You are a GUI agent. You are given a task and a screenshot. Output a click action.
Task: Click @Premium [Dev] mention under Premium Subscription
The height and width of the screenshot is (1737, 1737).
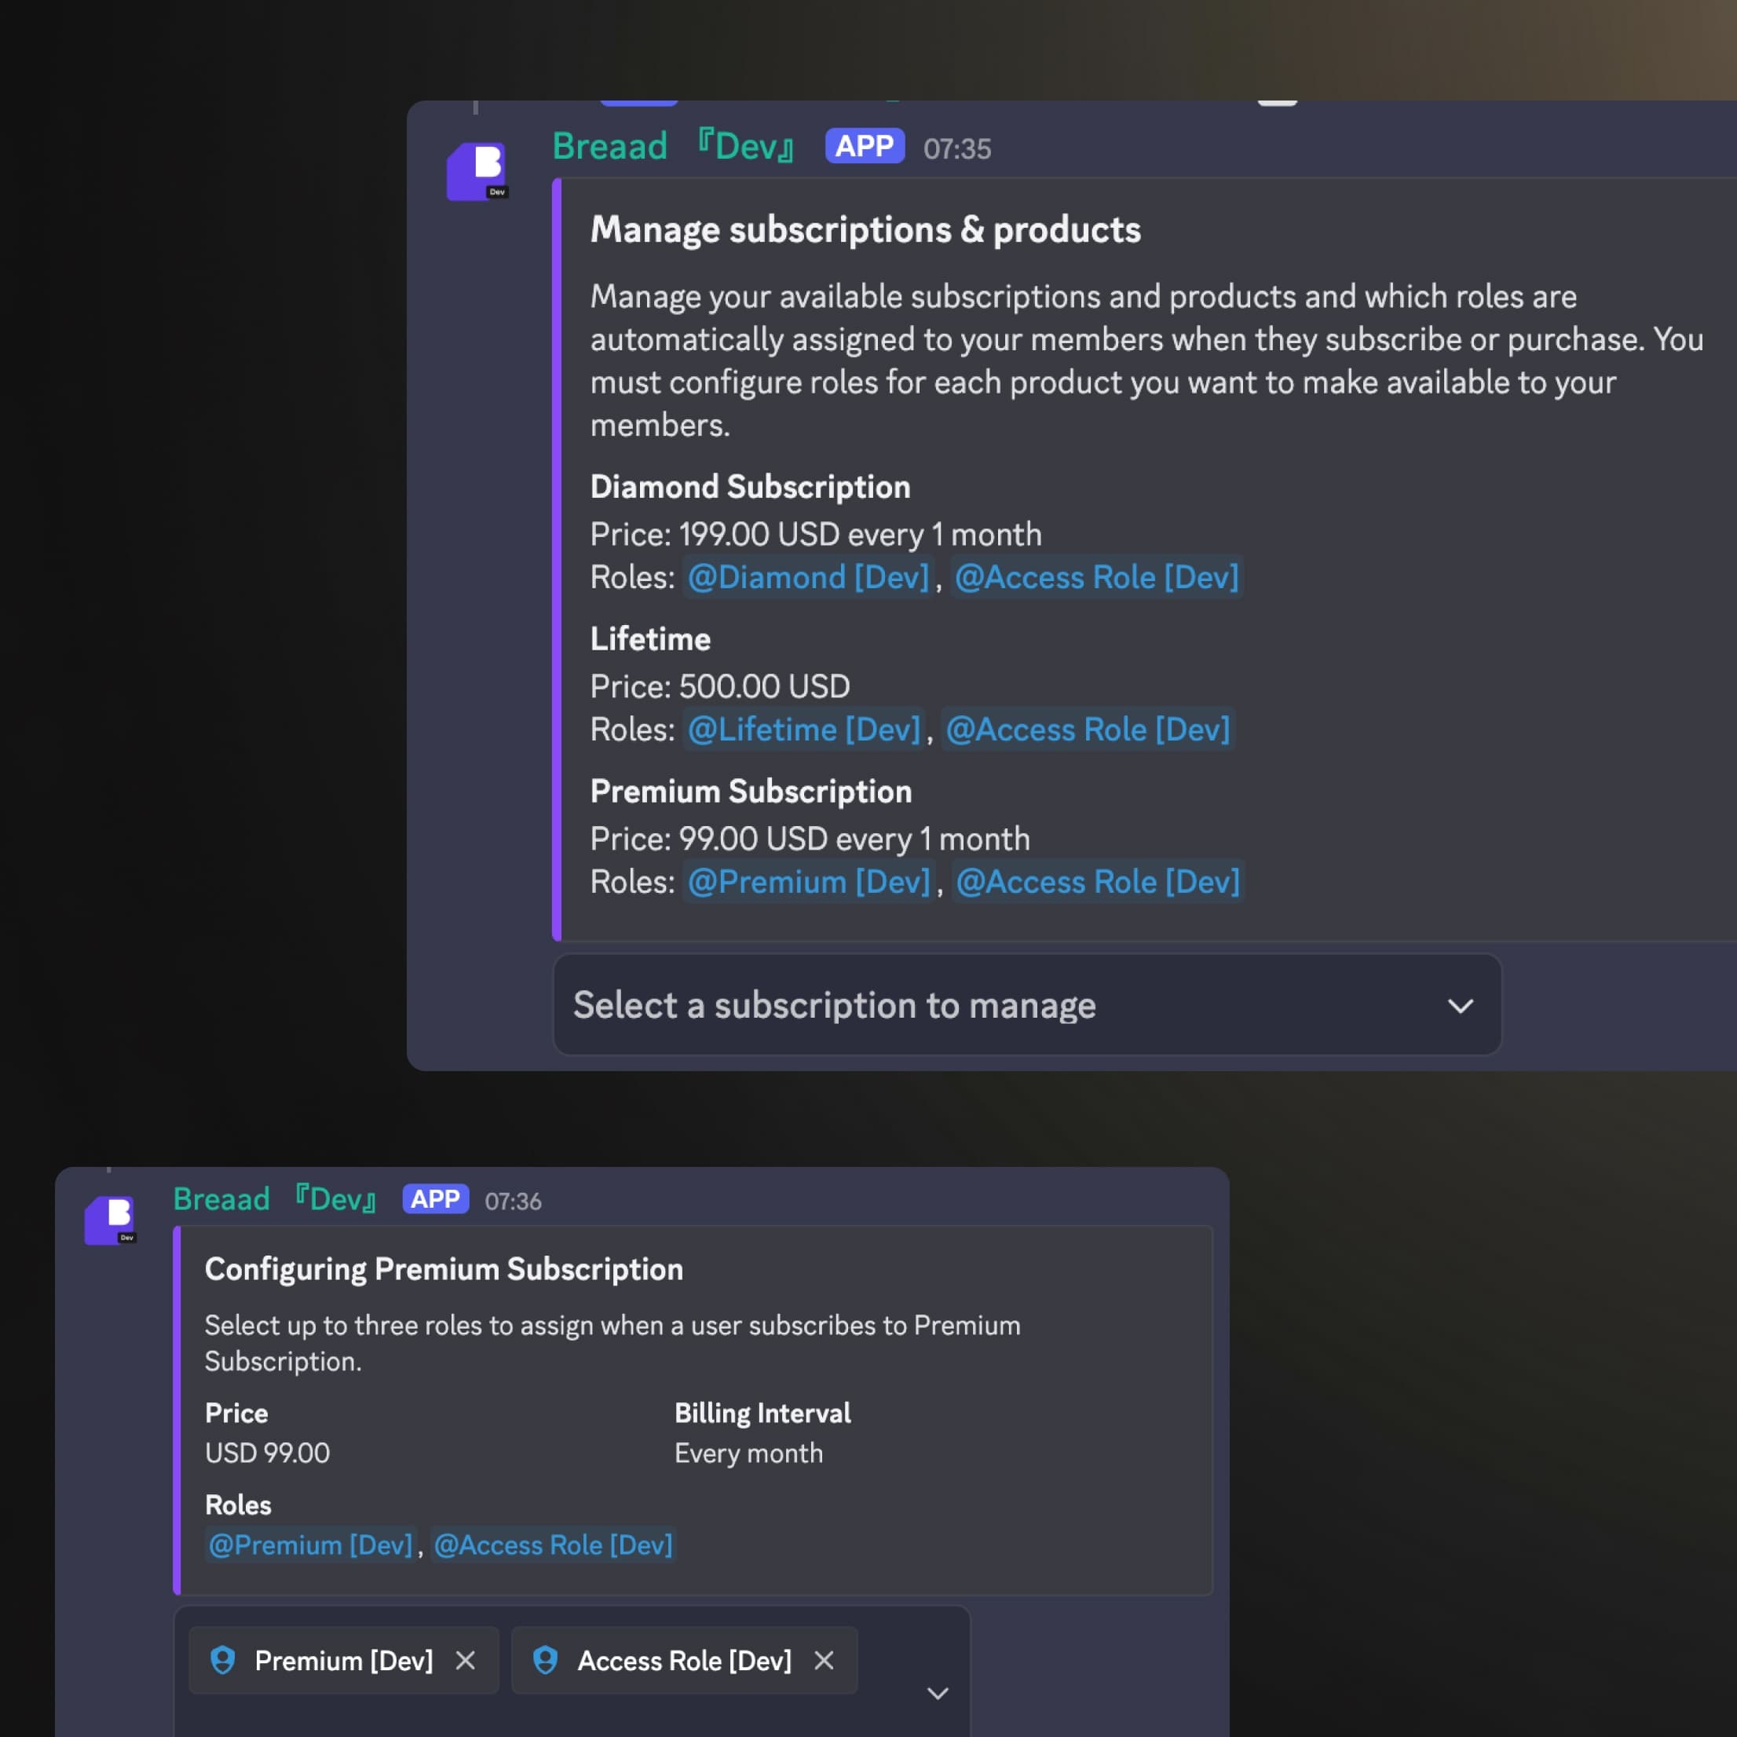(808, 882)
